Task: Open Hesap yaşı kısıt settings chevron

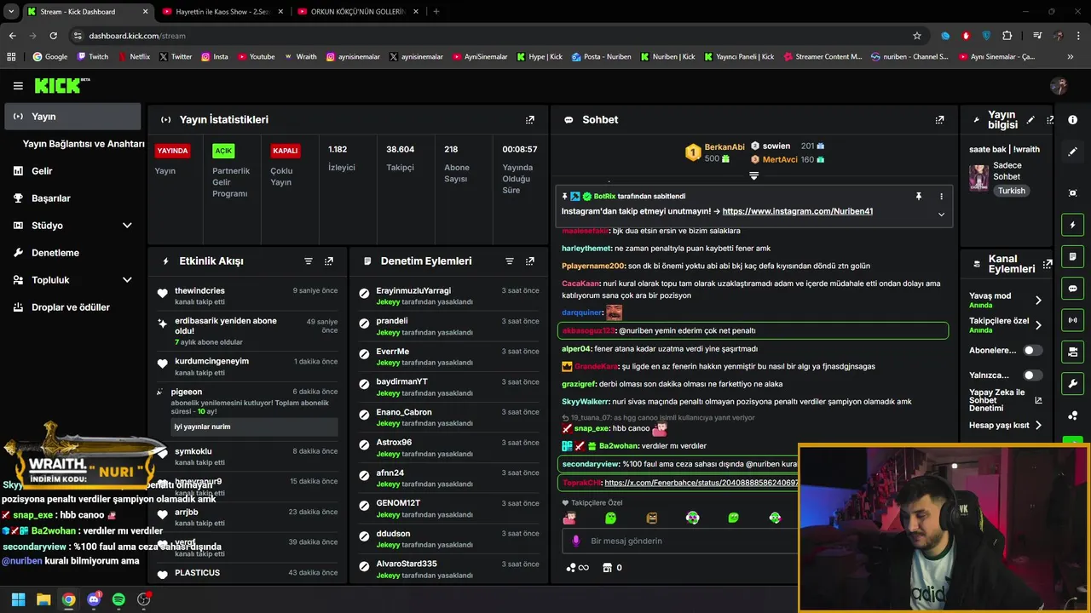Action: 1038,426
